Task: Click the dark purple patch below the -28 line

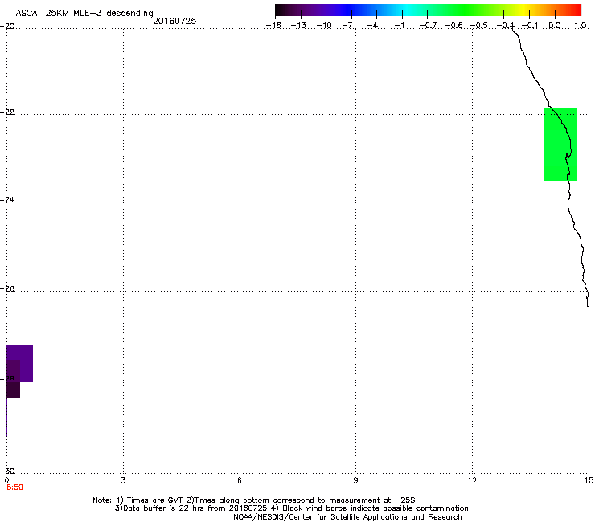Action: tap(14, 389)
